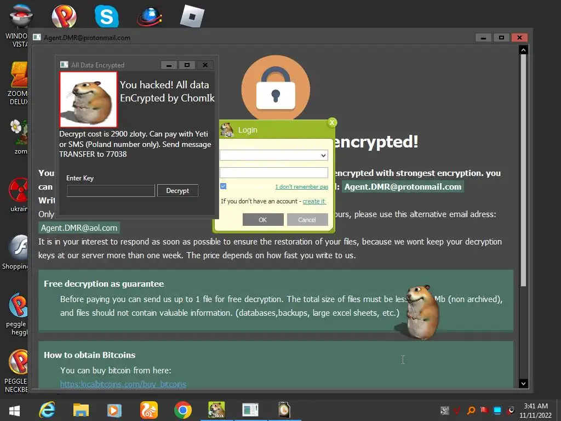The image size is (561, 421).
Task: Open the "I don't remember pas" link
Action: (x=302, y=186)
